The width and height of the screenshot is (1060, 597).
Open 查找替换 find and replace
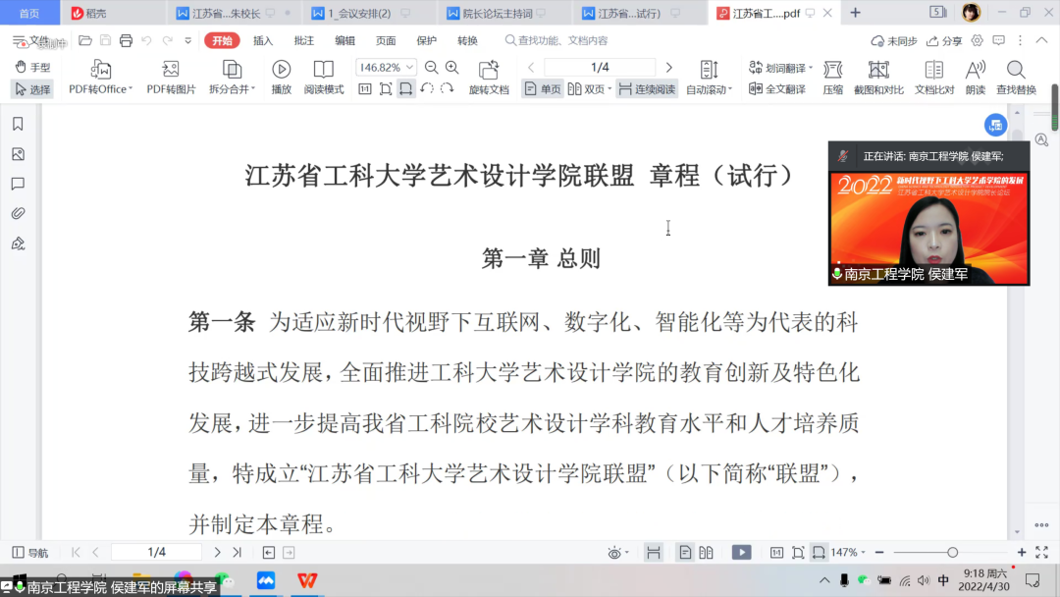1016,69
